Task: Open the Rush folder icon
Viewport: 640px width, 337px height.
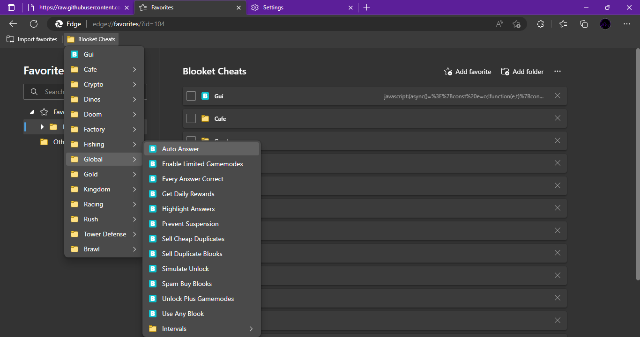Action: (74, 219)
